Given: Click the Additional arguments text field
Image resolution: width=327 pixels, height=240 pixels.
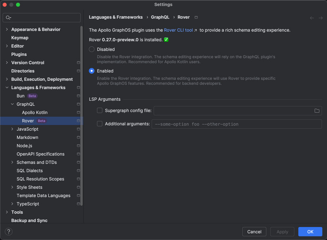Looking at the screenshot, I should (x=237, y=124).
